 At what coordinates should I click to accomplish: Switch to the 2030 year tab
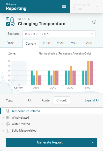pyautogui.click(x=46, y=43)
